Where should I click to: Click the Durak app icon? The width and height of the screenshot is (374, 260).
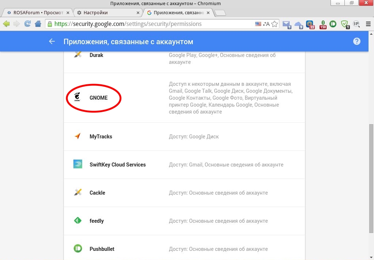pos(78,55)
